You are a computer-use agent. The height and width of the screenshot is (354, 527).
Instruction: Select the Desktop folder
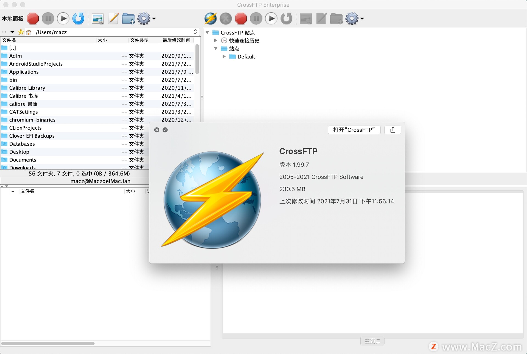pyautogui.click(x=75, y=152)
